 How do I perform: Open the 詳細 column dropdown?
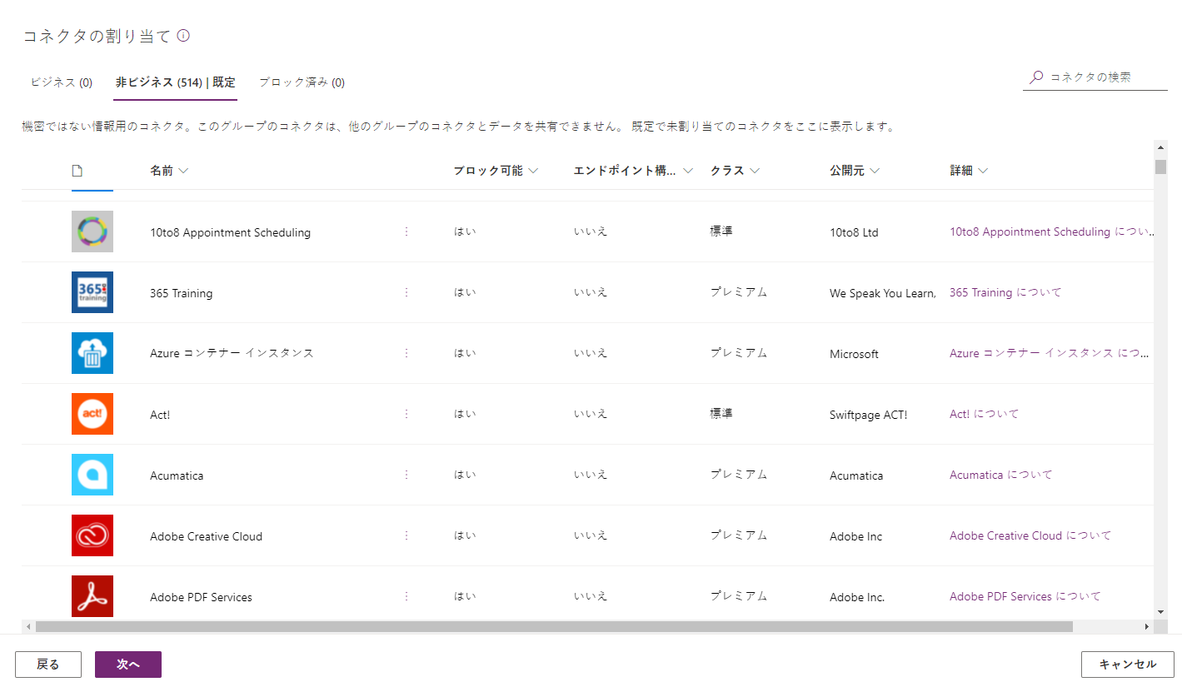click(x=983, y=171)
